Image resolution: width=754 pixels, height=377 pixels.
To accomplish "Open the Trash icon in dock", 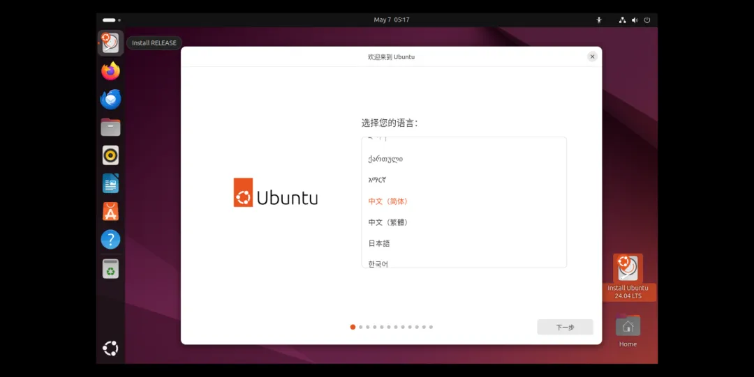I will pyautogui.click(x=110, y=269).
